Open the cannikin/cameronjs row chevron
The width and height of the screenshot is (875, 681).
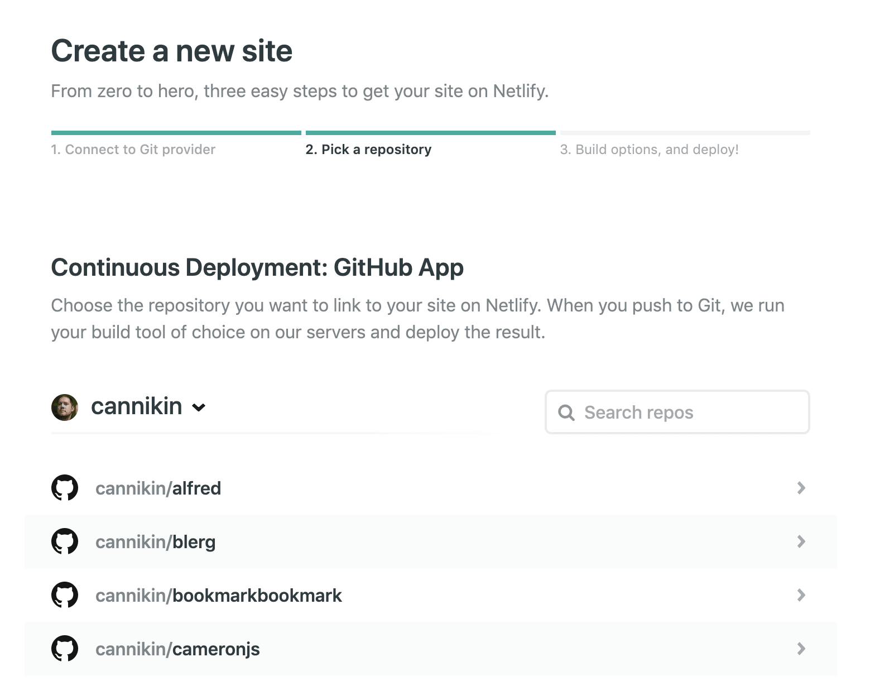pyautogui.click(x=801, y=649)
